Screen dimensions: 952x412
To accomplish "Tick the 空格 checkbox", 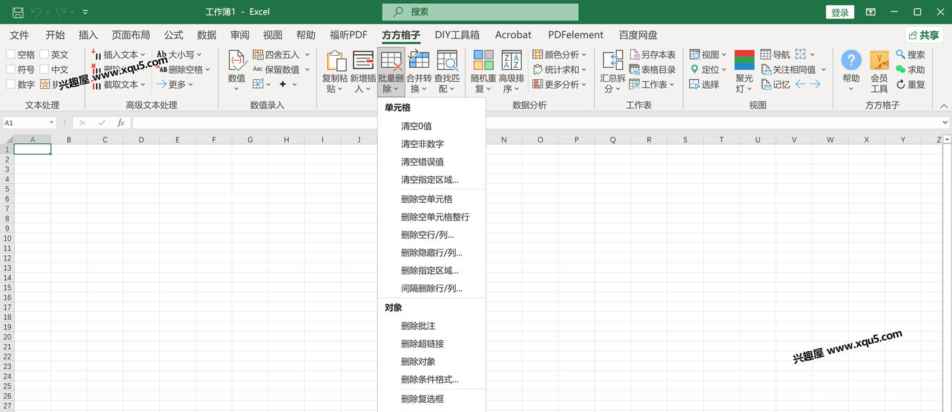I will coord(10,55).
